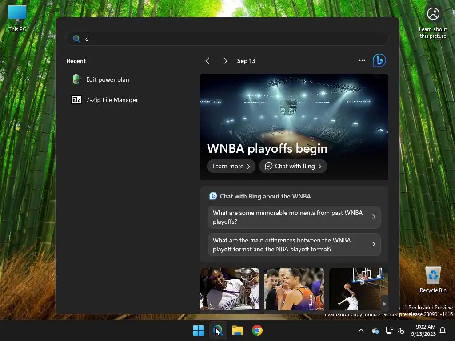Click the muted volume tray icon
Screen dimensions: 455x341
click(401, 330)
